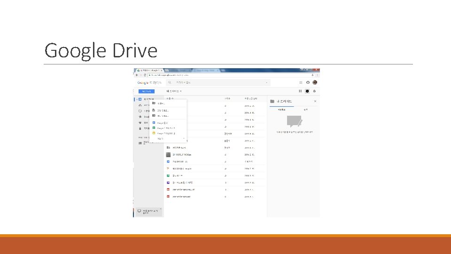Click the browser back arrow
Viewport: 451px width, 254px height.
(137, 75)
